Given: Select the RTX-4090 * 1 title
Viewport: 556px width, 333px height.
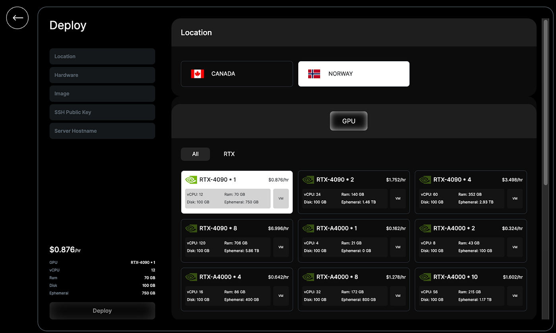Looking at the screenshot, I should [x=218, y=180].
